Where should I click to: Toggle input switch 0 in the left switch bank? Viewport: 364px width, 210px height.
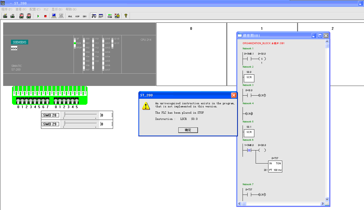pyautogui.click(x=18, y=101)
